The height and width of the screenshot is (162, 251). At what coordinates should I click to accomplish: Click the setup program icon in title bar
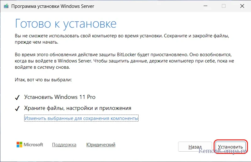(x=6, y=6)
